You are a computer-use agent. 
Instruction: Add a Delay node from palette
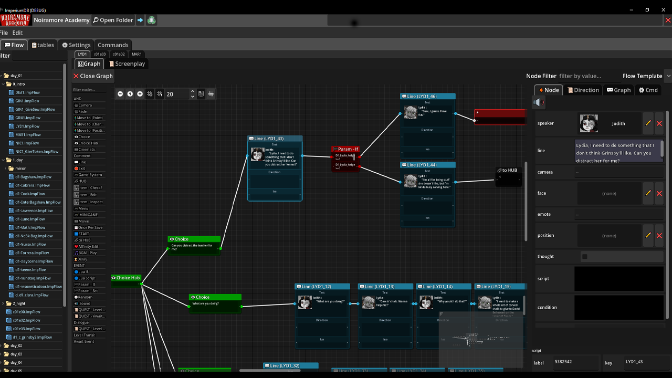tap(89, 259)
